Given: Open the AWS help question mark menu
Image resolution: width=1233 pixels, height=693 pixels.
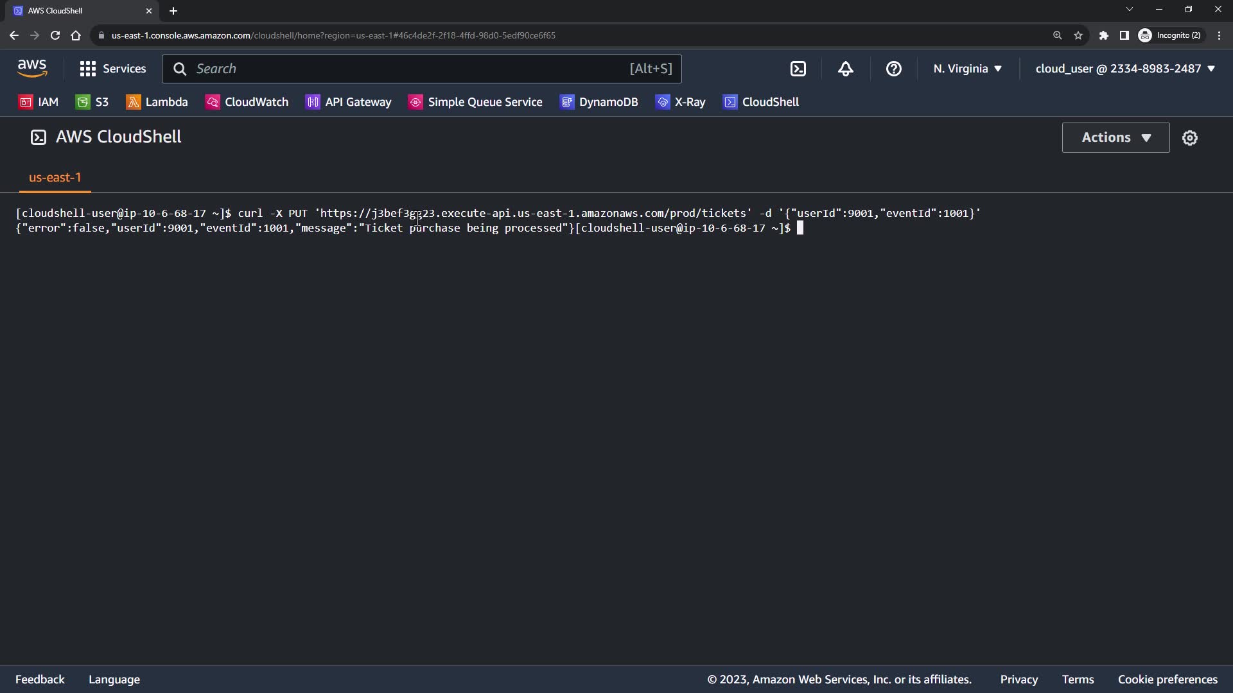Looking at the screenshot, I should [x=893, y=69].
